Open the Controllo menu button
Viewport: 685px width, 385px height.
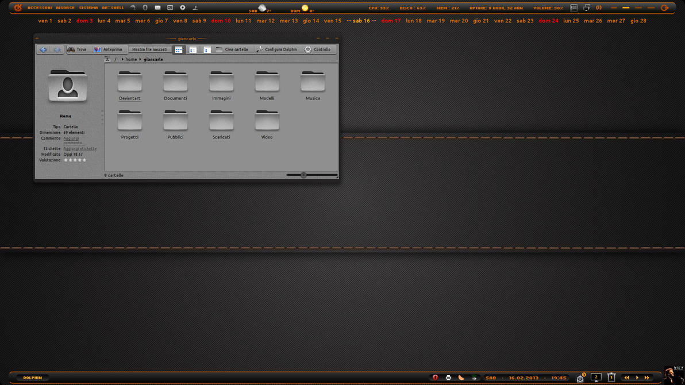(x=318, y=50)
